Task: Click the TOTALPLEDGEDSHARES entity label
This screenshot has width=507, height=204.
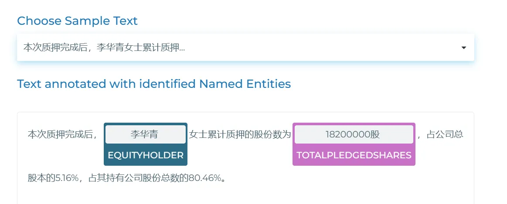Action: [354, 155]
